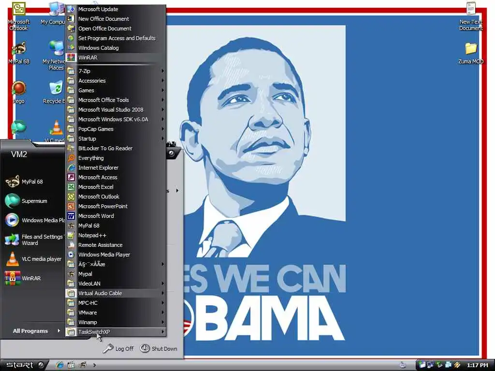Select Microsoft Windows SDK v6.0A entry
The height and width of the screenshot is (371, 495).
point(116,119)
